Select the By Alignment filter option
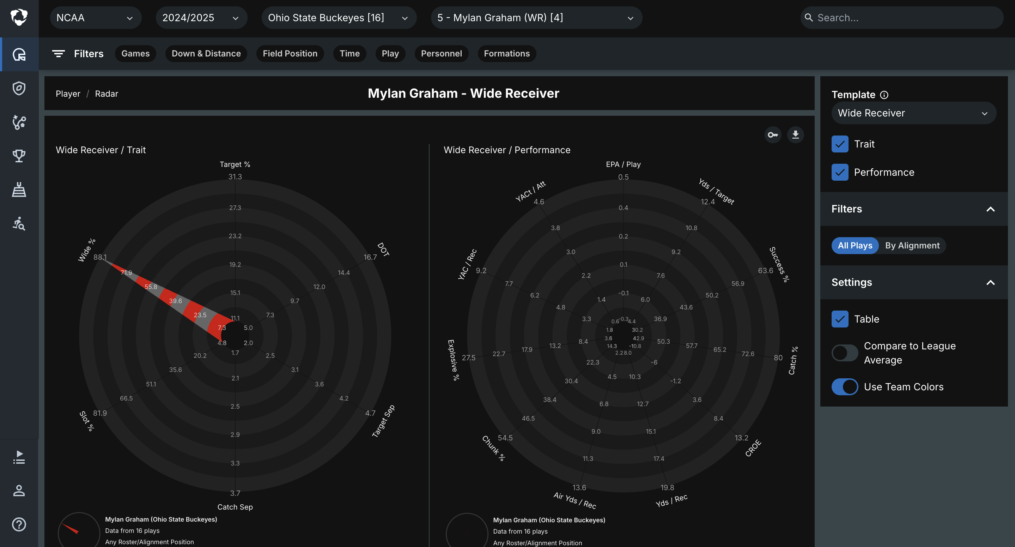This screenshot has width=1015, height=547. [x=912, y=245]
